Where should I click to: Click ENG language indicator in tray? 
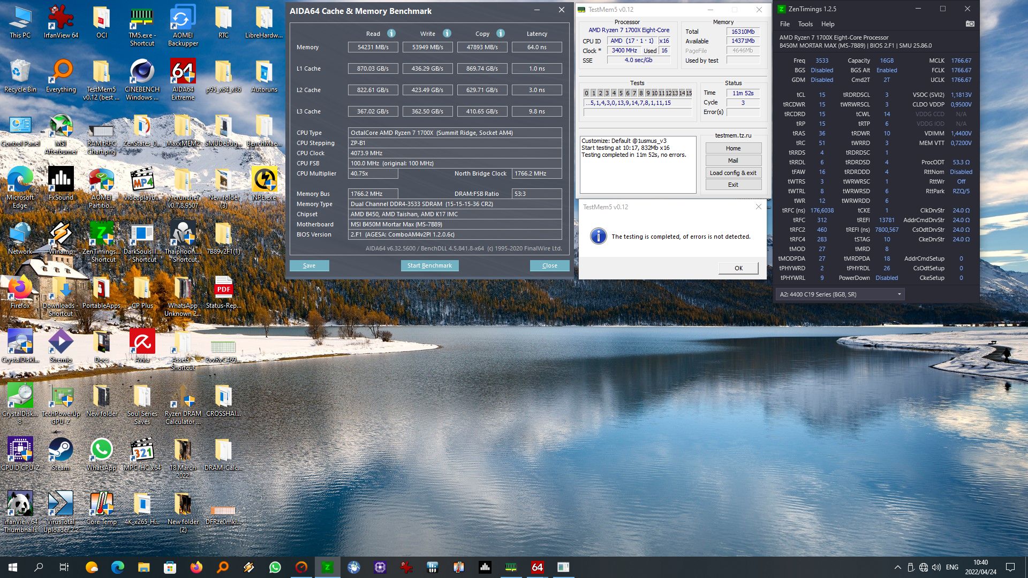coord(952,567)
